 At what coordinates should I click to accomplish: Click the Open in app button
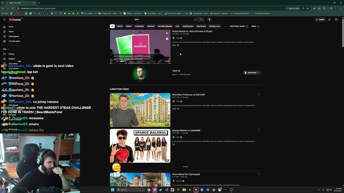292,8
